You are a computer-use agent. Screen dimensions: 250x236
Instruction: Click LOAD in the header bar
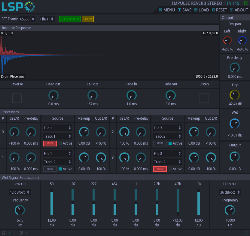pos(202,10)
